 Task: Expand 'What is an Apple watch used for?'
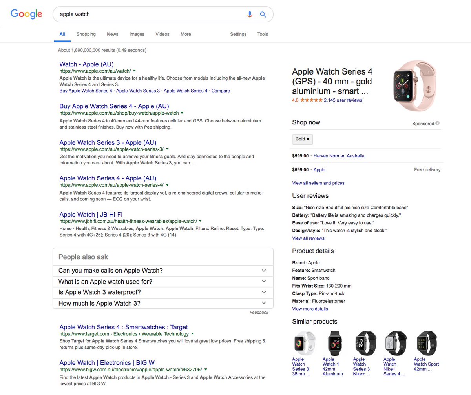163,282
